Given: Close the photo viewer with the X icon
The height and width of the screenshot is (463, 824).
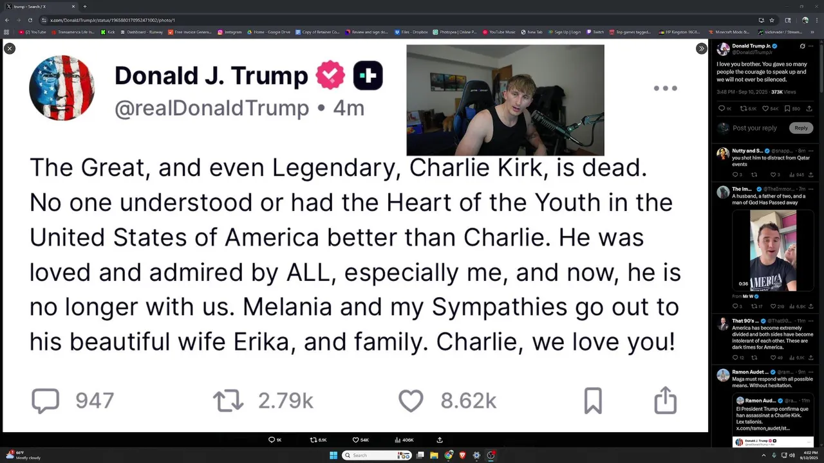Looking at the screenshot, I should 9,48.
